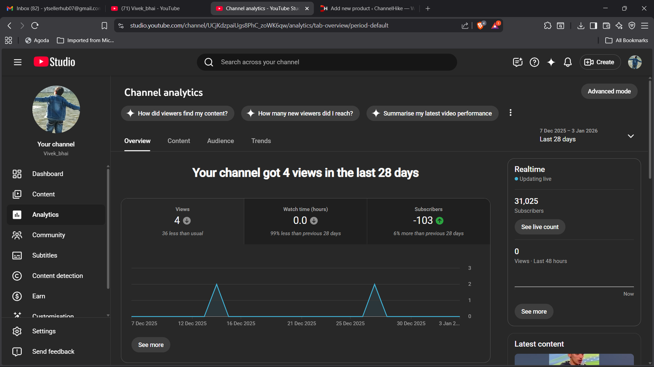654x367 pixels.
Task: Click the Ask Studio sparkle icon
Action: [551, 62]
